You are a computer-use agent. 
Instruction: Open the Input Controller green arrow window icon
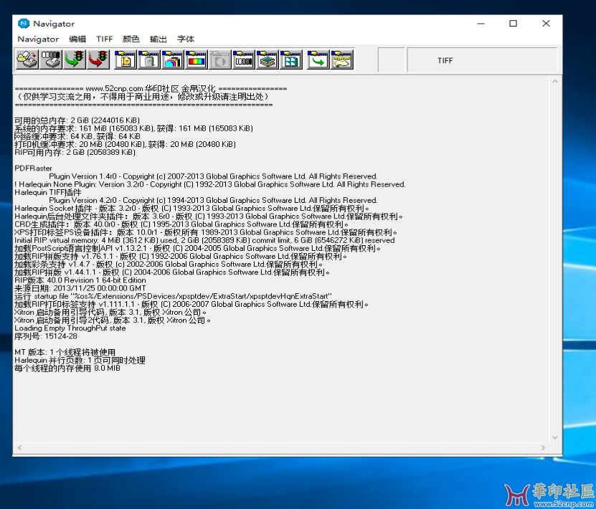tap(318, 60)
